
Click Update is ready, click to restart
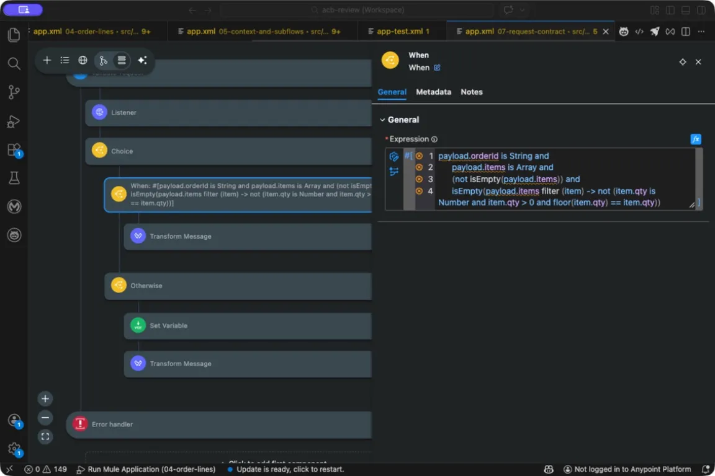coord(286,469)
